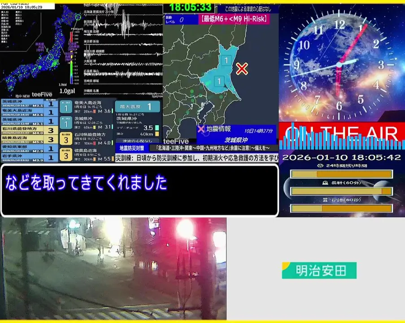Click the icon beside 長針(60分)

click(x=325, y=183)
